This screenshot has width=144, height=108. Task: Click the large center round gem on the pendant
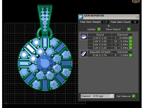click(45, 63)
